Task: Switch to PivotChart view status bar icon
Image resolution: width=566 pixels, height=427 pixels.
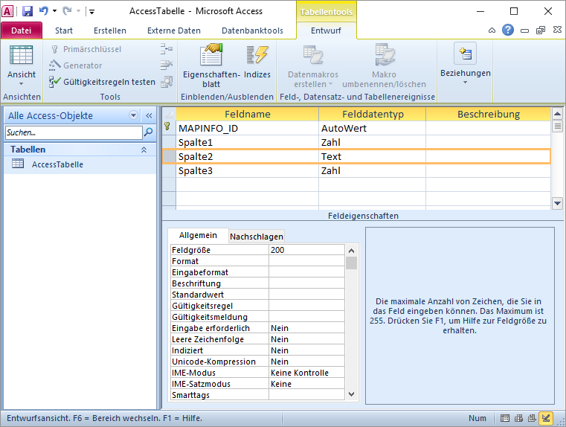Action: tap(532, 418)
